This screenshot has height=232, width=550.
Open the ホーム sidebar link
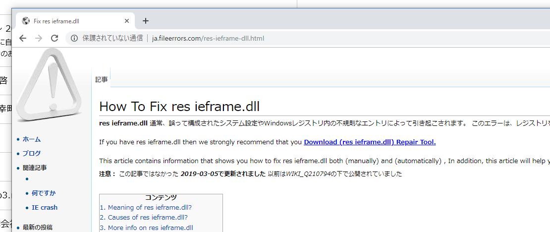32,139
